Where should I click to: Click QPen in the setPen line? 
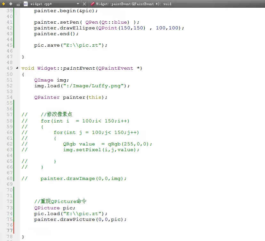[92, 22]
